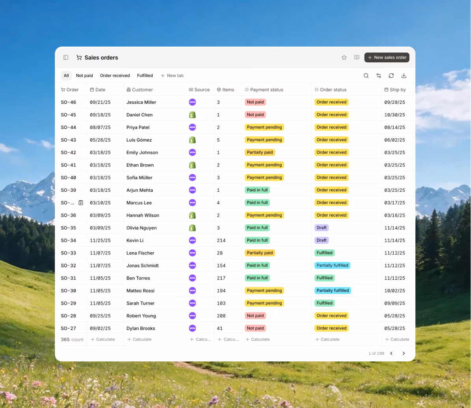Click the Sales orders cart icon
The width and height of the screenshot is (471, 408).
coord(79,57)
